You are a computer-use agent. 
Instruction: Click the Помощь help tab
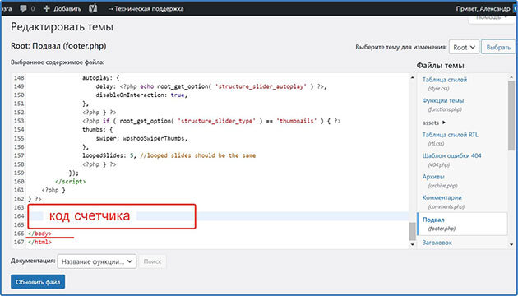point(492,18)
